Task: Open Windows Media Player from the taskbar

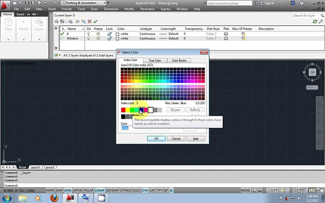Action: [38, 198]
